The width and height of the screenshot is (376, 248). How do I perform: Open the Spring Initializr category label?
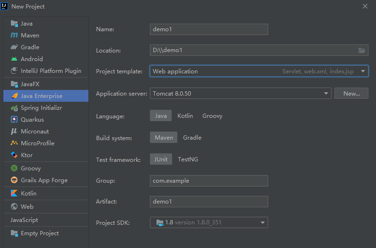pos(41,108)
